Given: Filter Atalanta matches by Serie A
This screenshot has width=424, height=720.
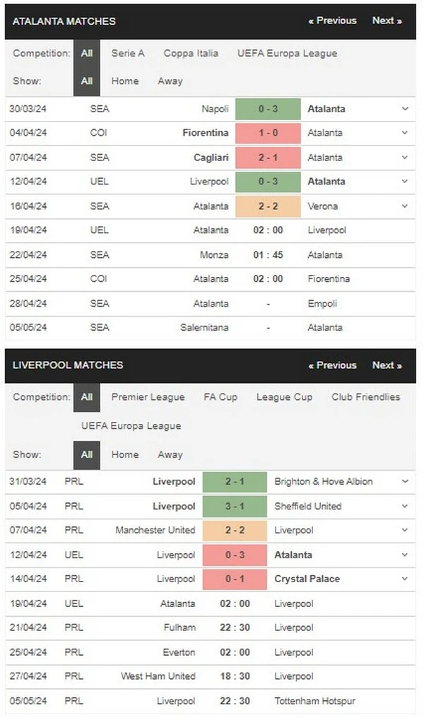Looking at the screenshot, I should coord(126,53).
